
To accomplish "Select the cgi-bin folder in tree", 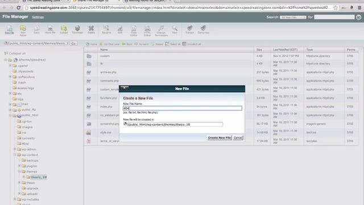I will click(x=27, y=121).
